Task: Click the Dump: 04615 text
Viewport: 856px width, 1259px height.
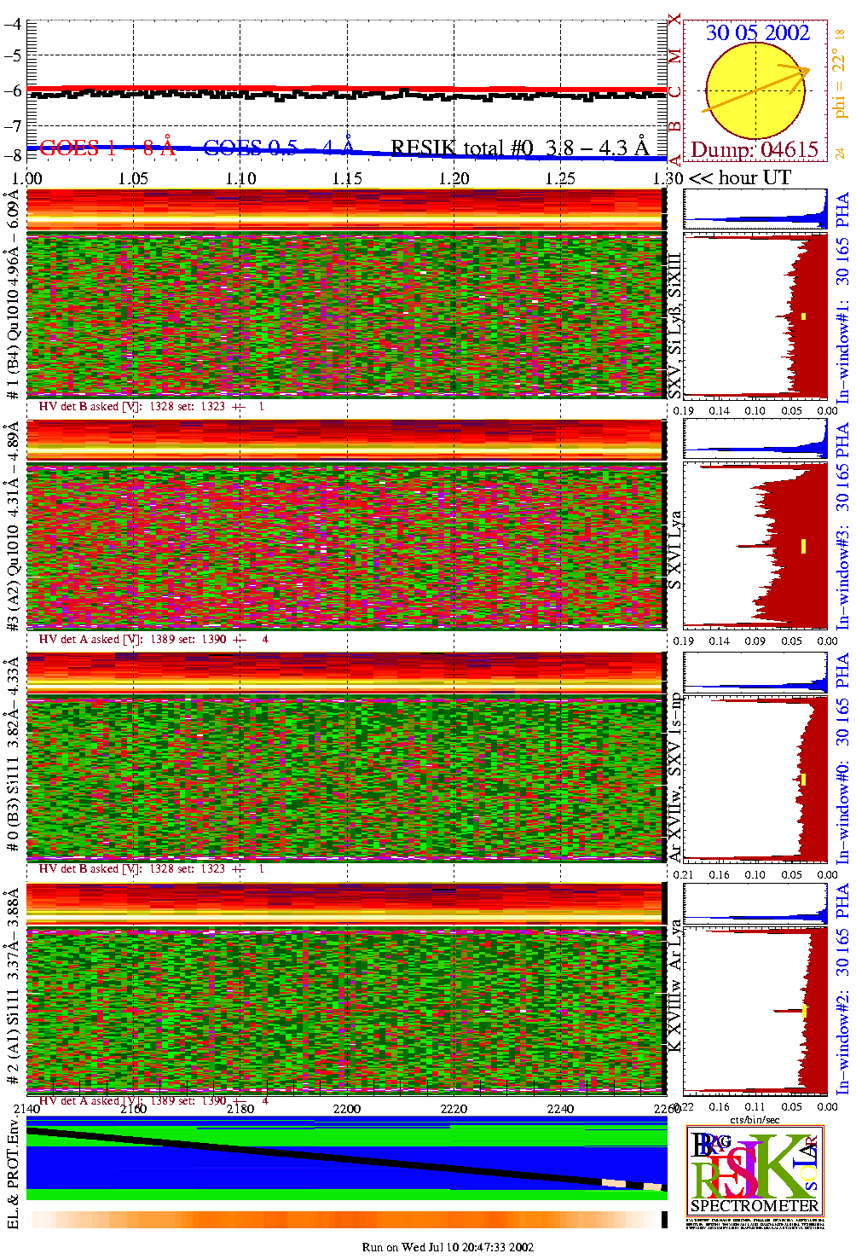Action: pyautogui.click(x=755, y=150)
